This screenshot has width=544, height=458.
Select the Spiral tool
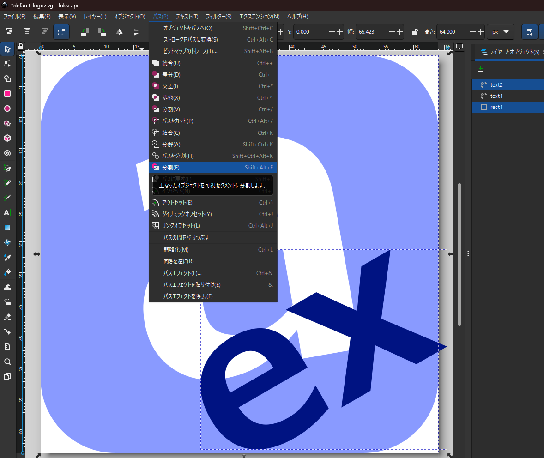click(7, 153)
